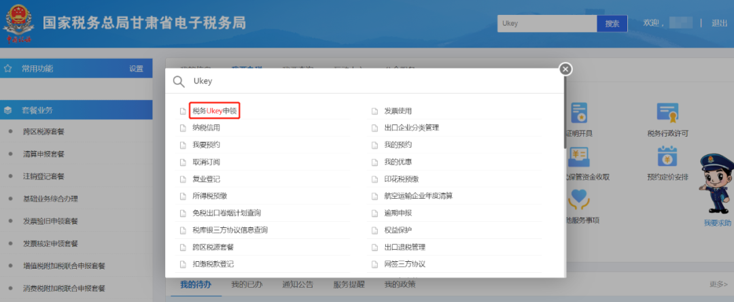The image size is (734, 302).
Task: Select 消费税附加税联合申报套餐 in sidebar
Action: point(64,288)
